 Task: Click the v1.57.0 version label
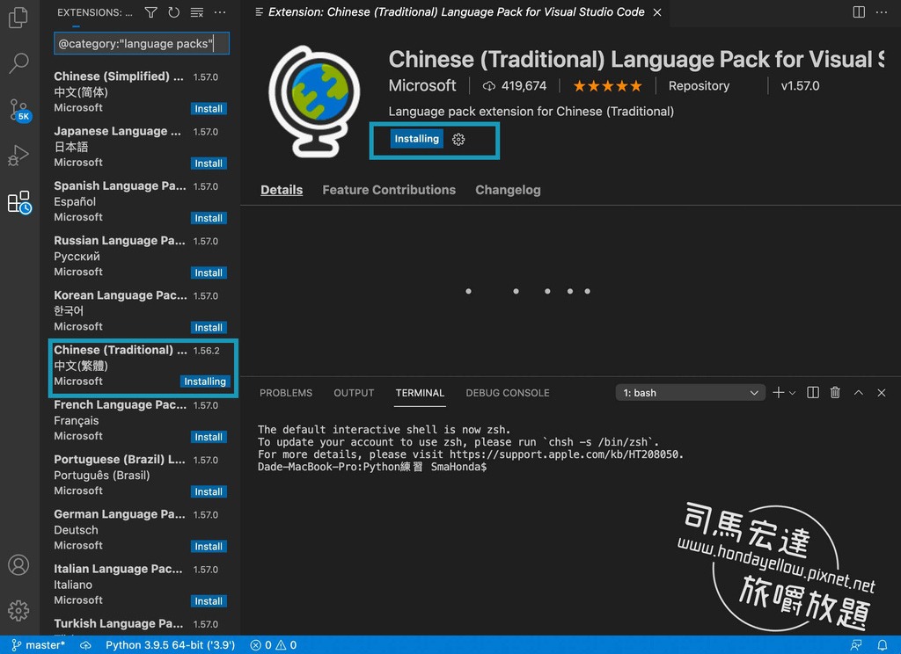click(800, 86)
